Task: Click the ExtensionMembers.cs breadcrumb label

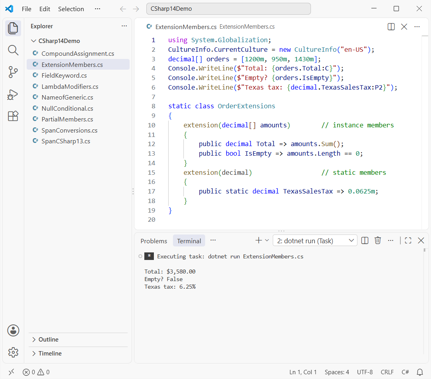Action: (247, 27)
